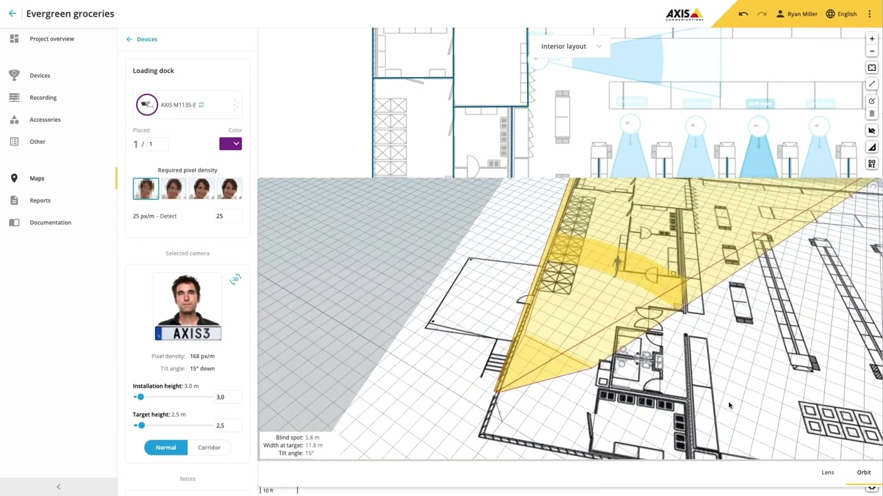Click the pixel density value field showing 25
883x496 pixels.
(x=228, y=216)
